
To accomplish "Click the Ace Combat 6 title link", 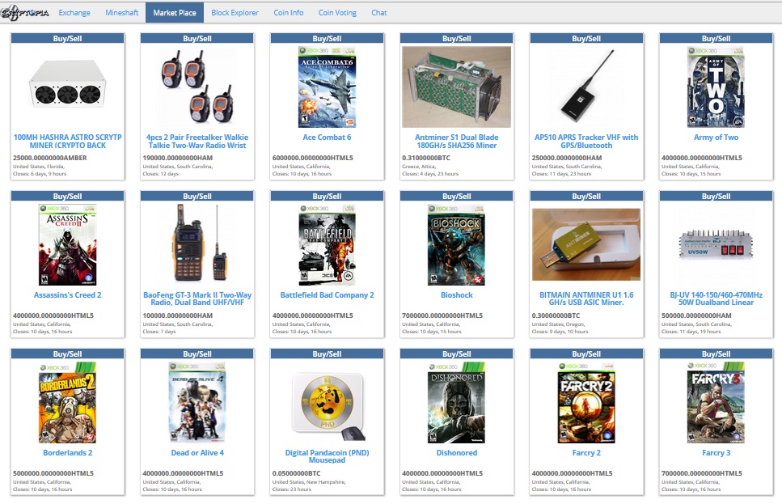I will (328, 138).
